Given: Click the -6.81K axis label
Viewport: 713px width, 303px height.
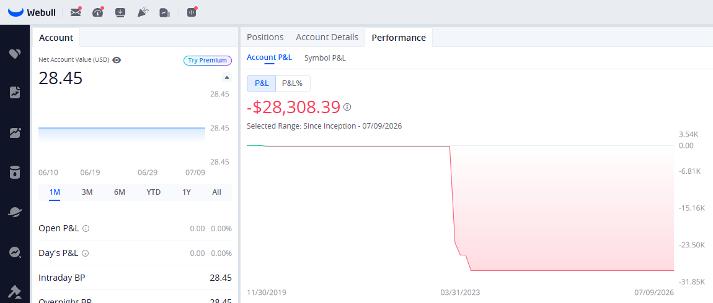Looking at the screenshot, I should point(690,171).
